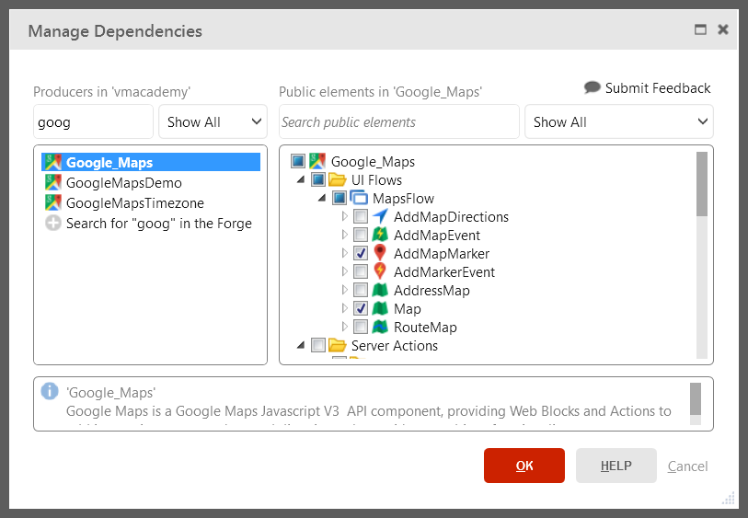Focus the Search public elements field
The width and height of the screenshot is (748, 518).
point(398,122)
